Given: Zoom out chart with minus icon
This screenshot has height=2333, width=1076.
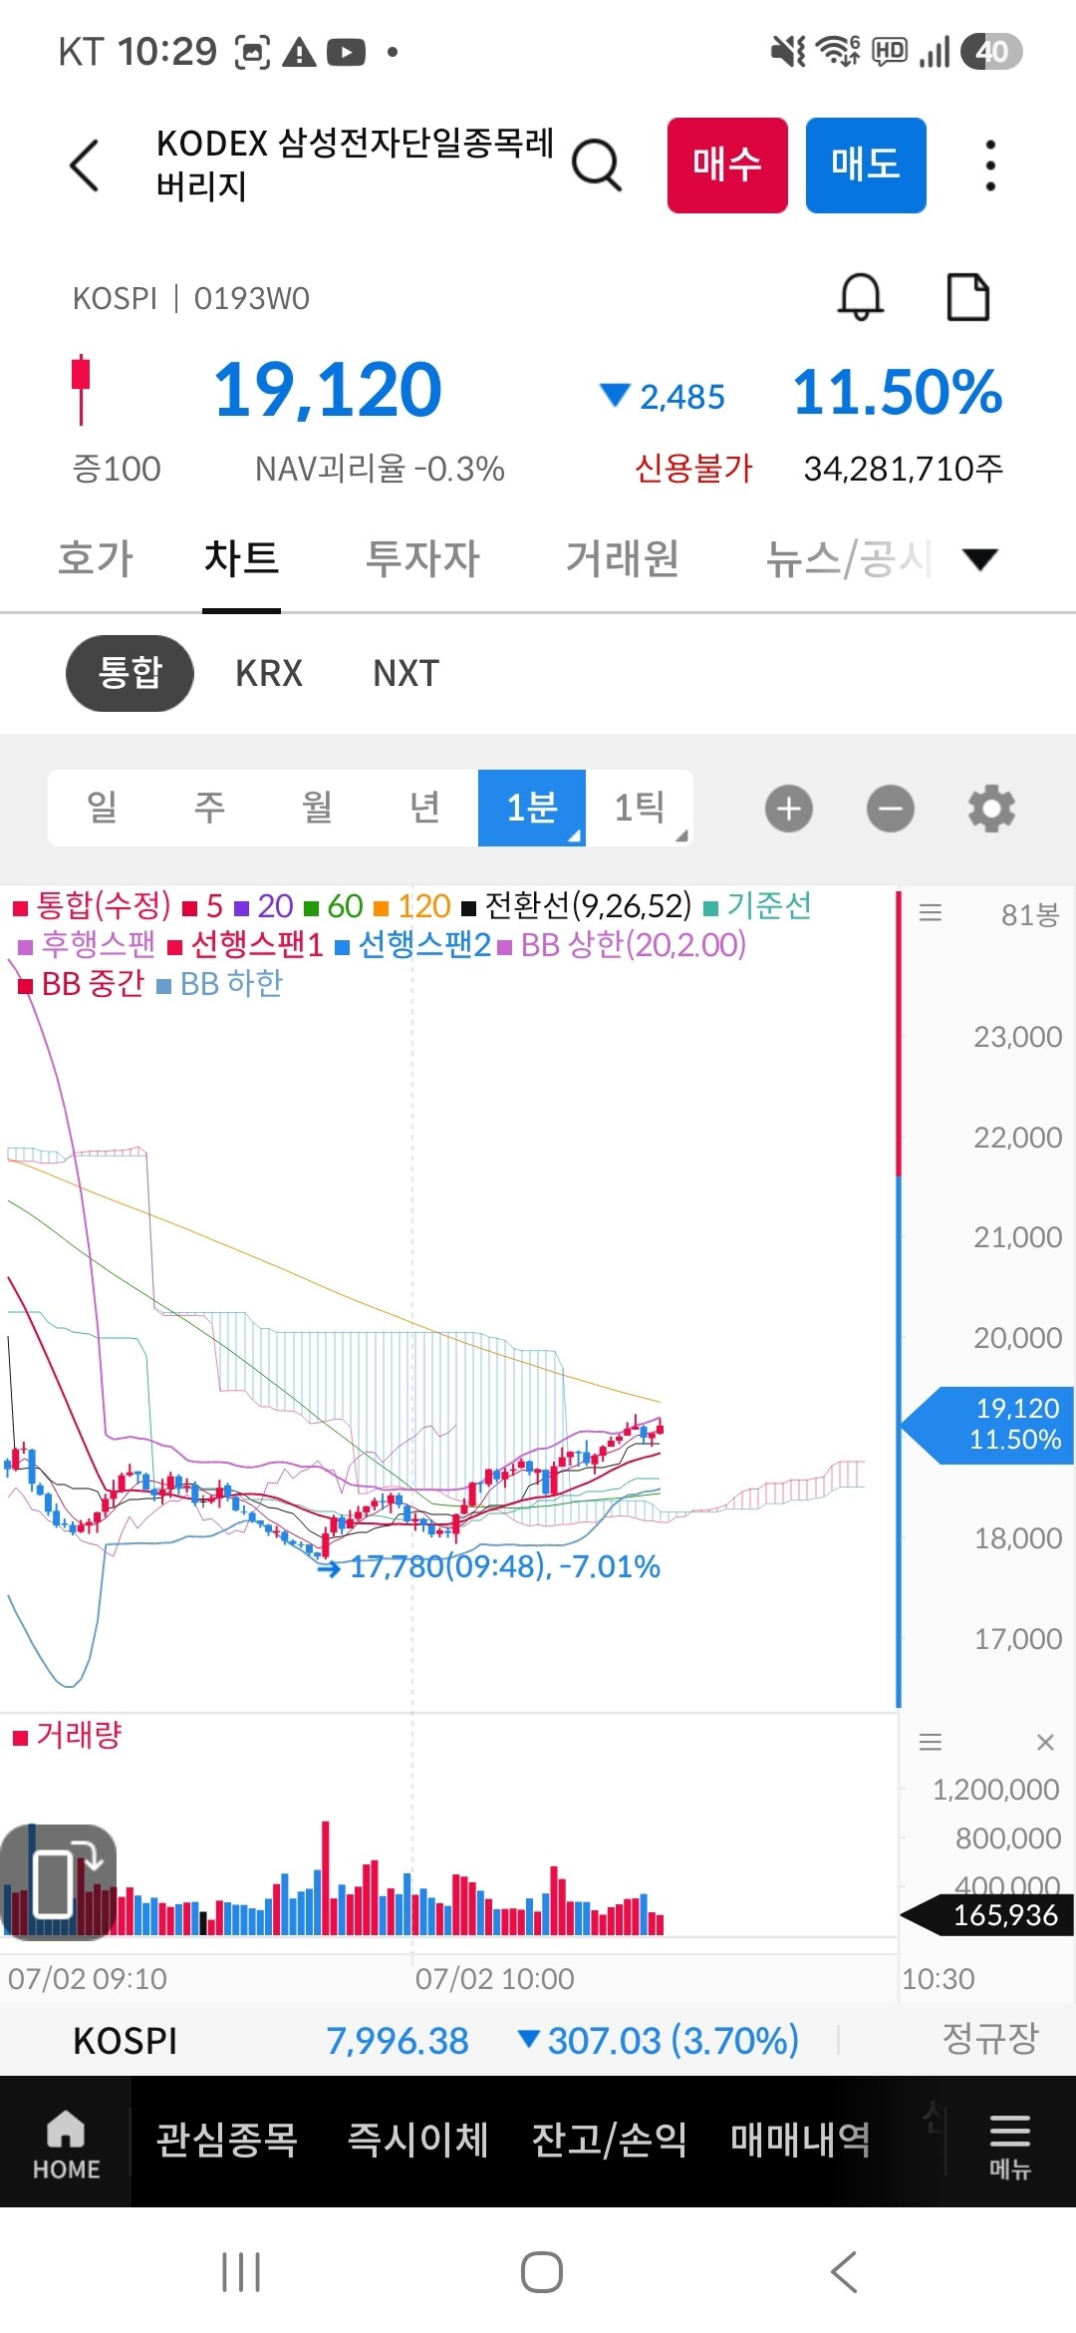Looking at the screenshot, I should tap(891, 809).
